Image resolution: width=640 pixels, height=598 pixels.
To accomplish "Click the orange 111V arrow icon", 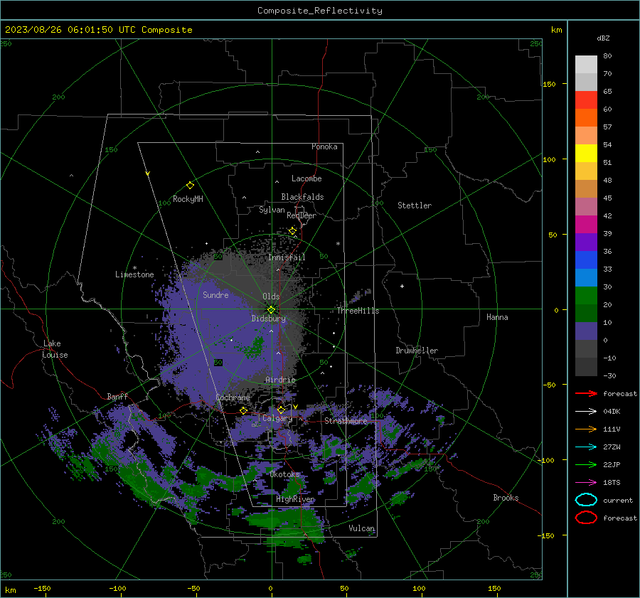I will click(x=586, y=429).
